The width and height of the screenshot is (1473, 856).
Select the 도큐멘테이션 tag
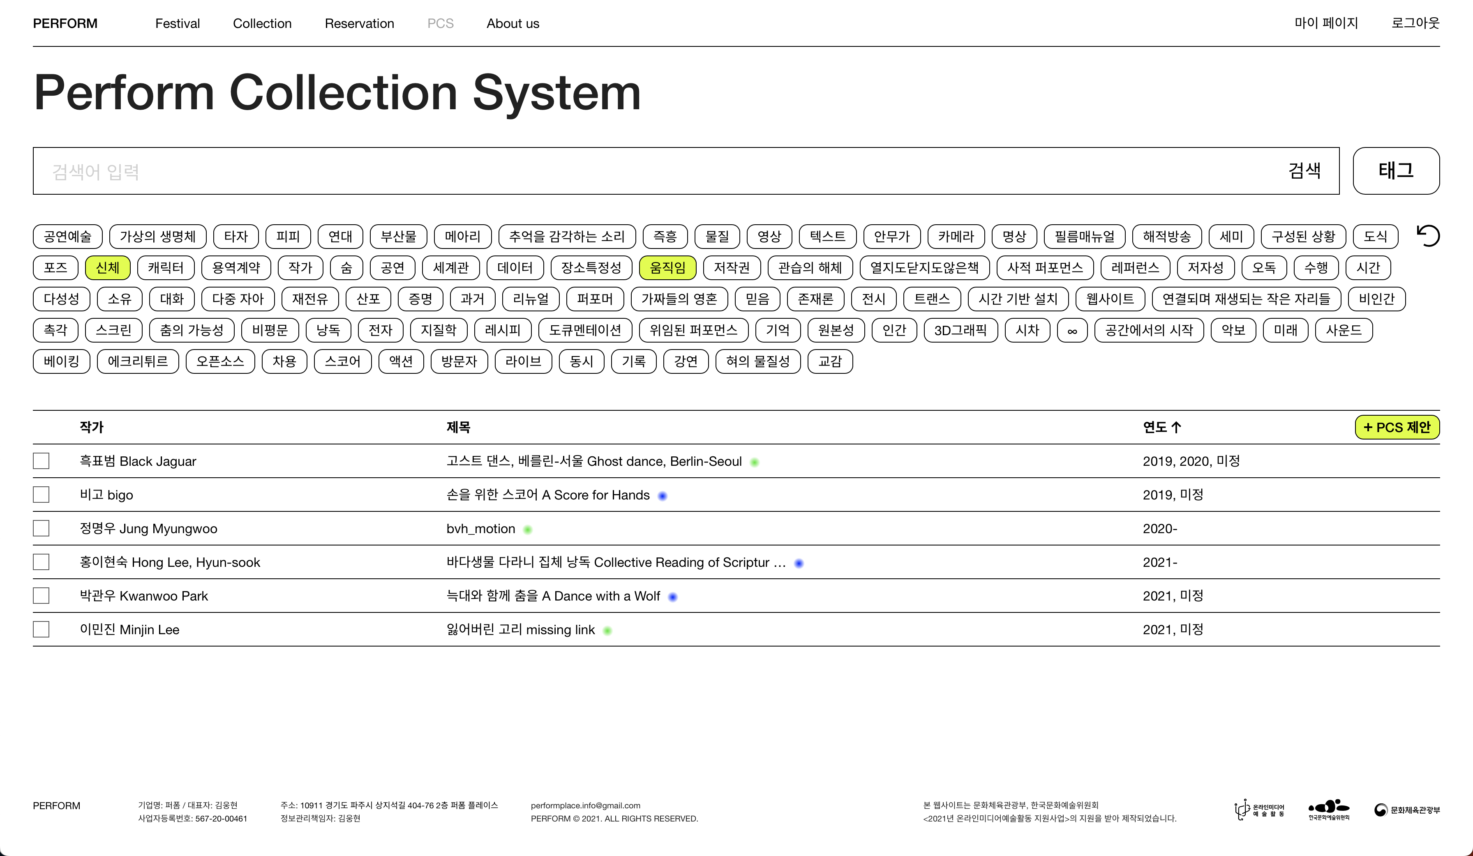(585, 330)
